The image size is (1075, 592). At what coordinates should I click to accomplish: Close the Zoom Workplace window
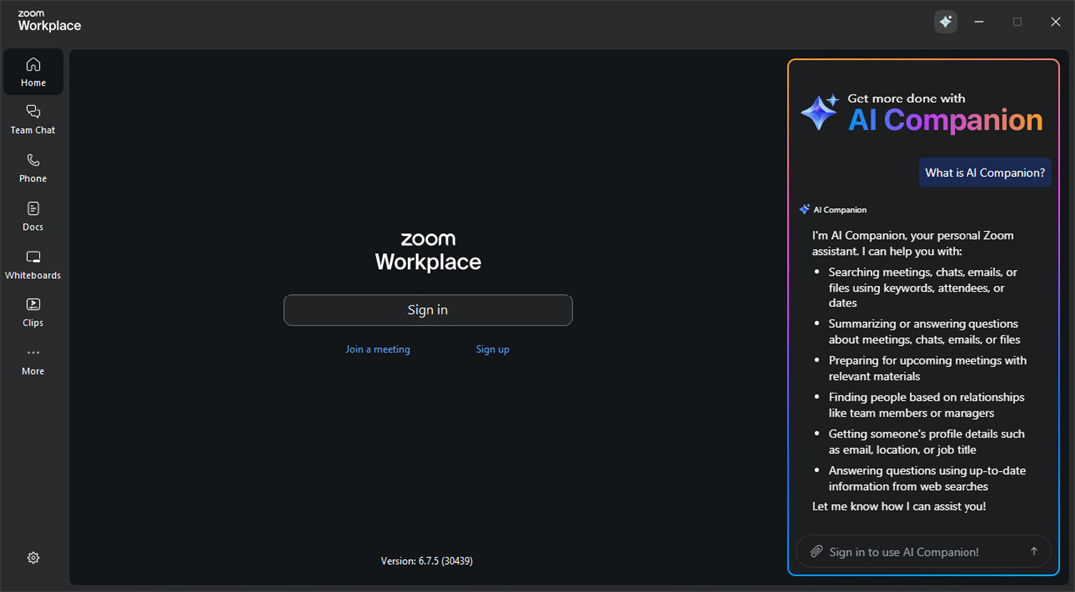1055,22
